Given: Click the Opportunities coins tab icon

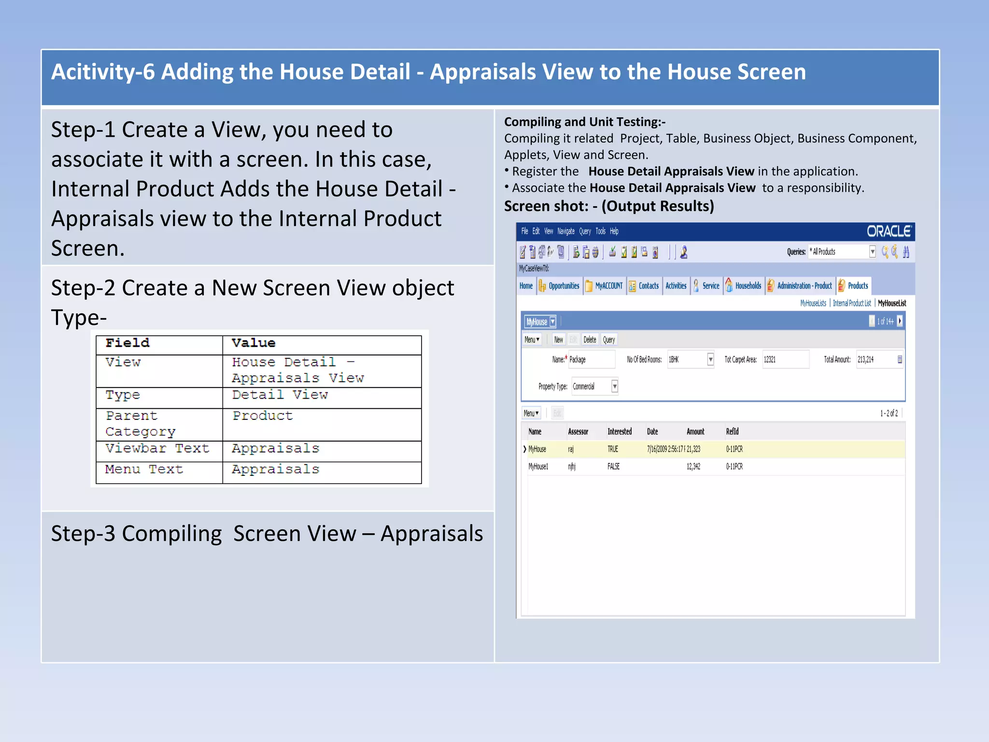Looking at the screenshot, I should [x=542, y=286].
